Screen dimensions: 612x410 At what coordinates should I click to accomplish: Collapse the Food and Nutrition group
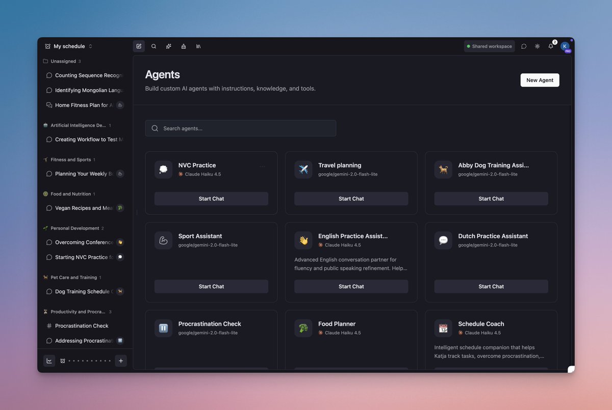click(69, 194)
